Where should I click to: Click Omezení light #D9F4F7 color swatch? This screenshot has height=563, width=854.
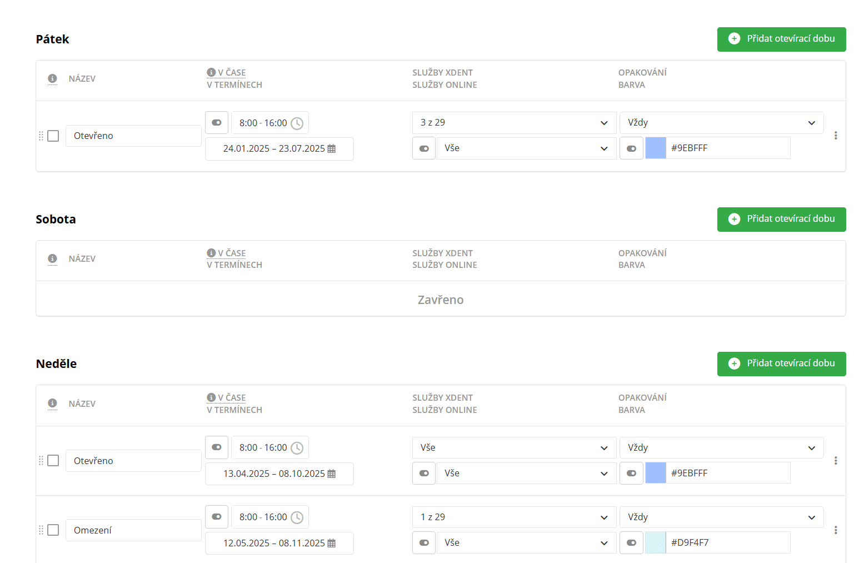[656, 543]
